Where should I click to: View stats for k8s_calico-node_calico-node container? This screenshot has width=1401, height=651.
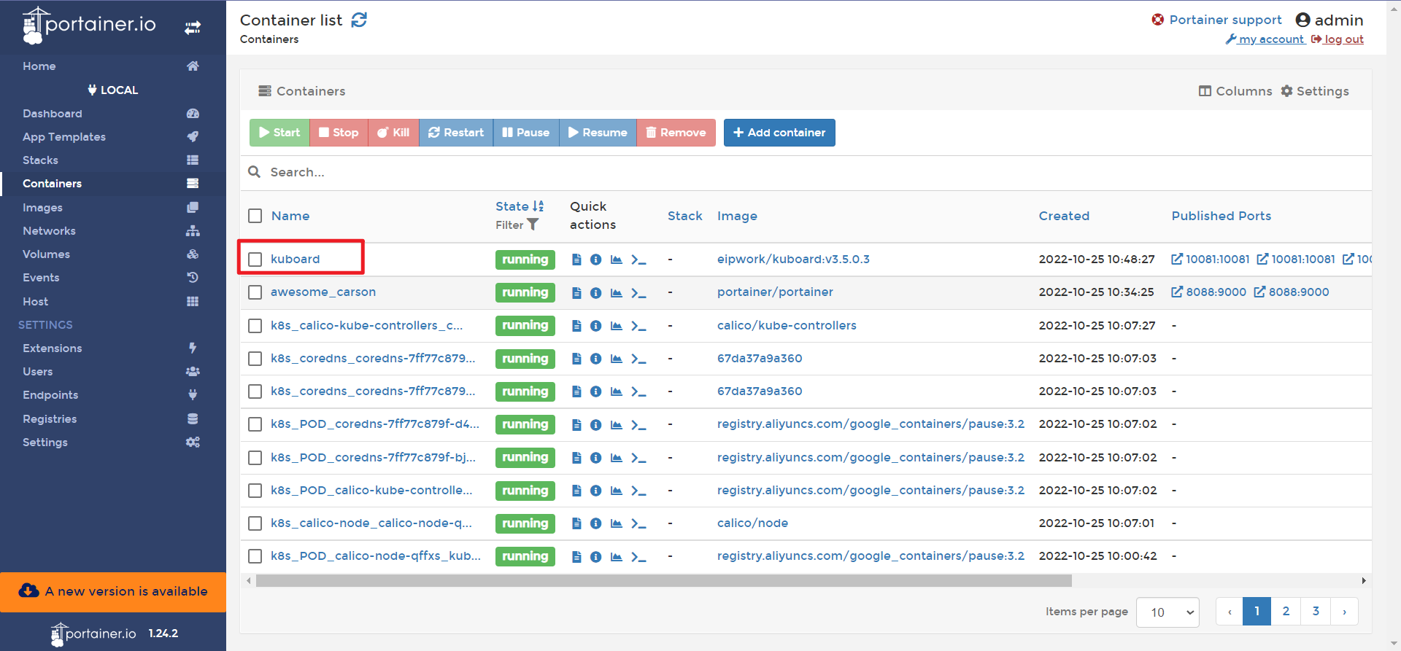617,523
